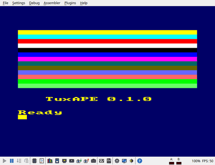This screenshot has height=165, width=215.
Task: Click the TuxAPE 0.1.0 title text
Action: pos(99,99)
